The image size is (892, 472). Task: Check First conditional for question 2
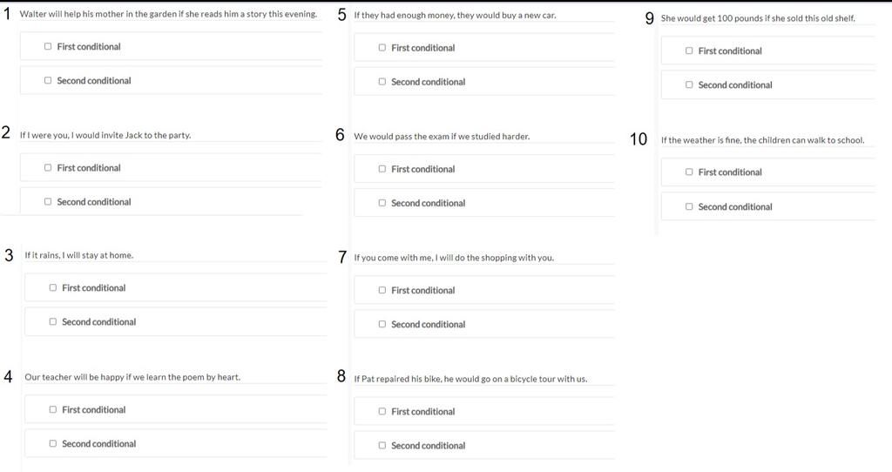(48, 168)
